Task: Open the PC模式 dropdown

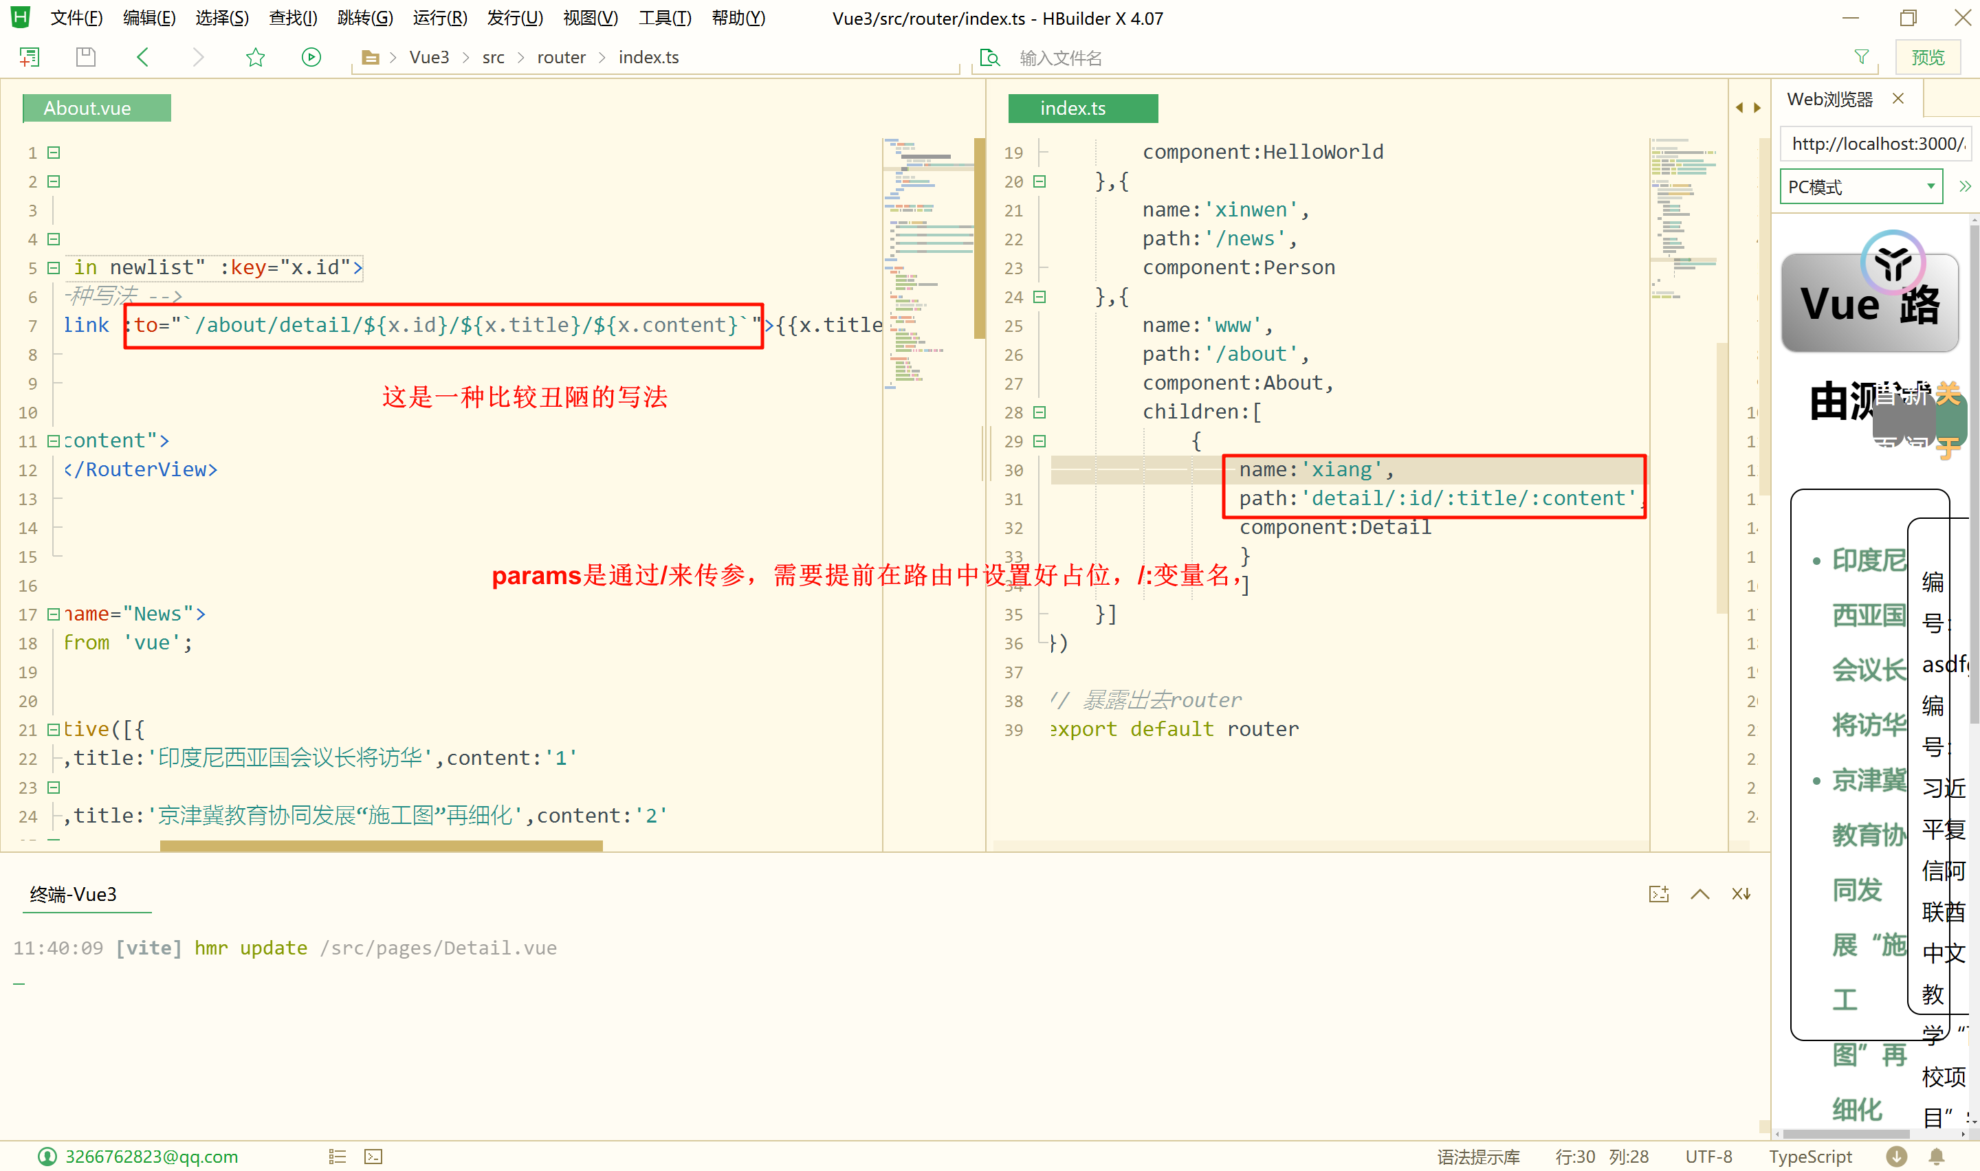Action: coord(1861,187)
